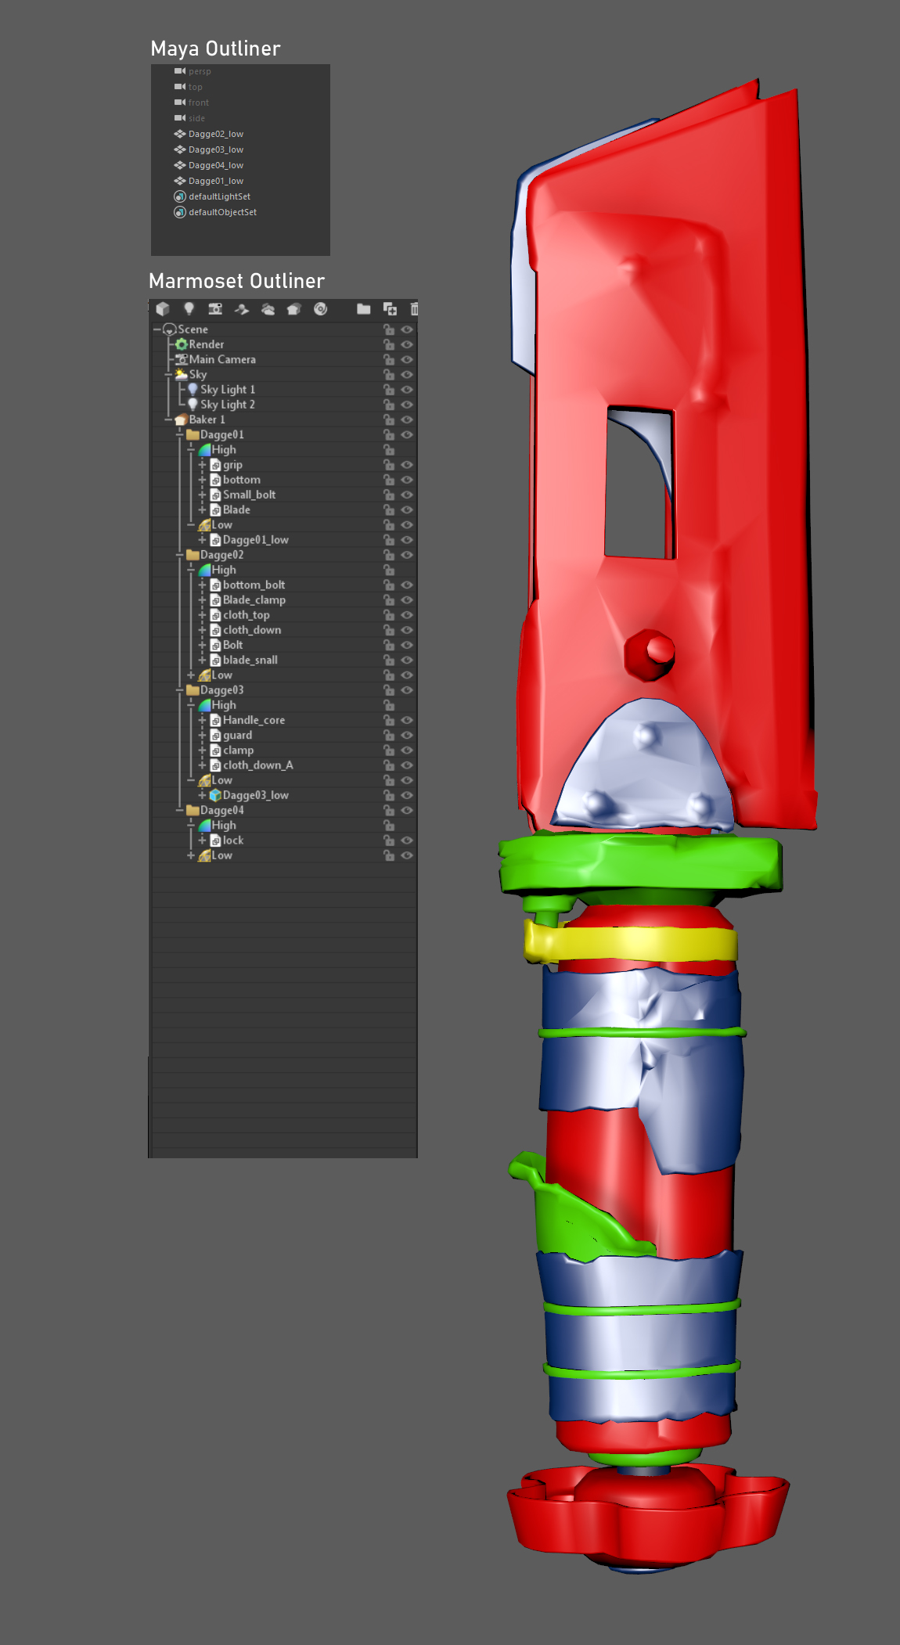Toggle visibility of guard mesh

407,735
